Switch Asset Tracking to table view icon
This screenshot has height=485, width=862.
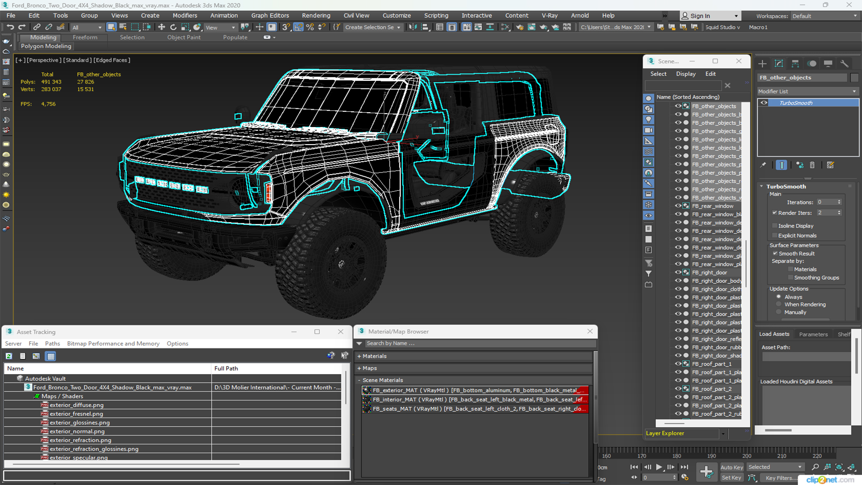click(51, 356)
